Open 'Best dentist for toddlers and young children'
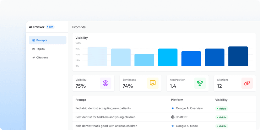The image size is (260, 130). (106, 117)
